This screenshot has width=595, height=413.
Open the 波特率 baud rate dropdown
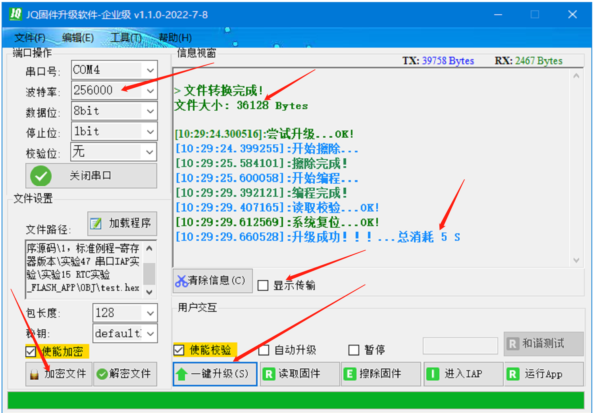tap(150, 90)
